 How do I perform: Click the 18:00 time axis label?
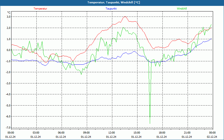(162, 133)
